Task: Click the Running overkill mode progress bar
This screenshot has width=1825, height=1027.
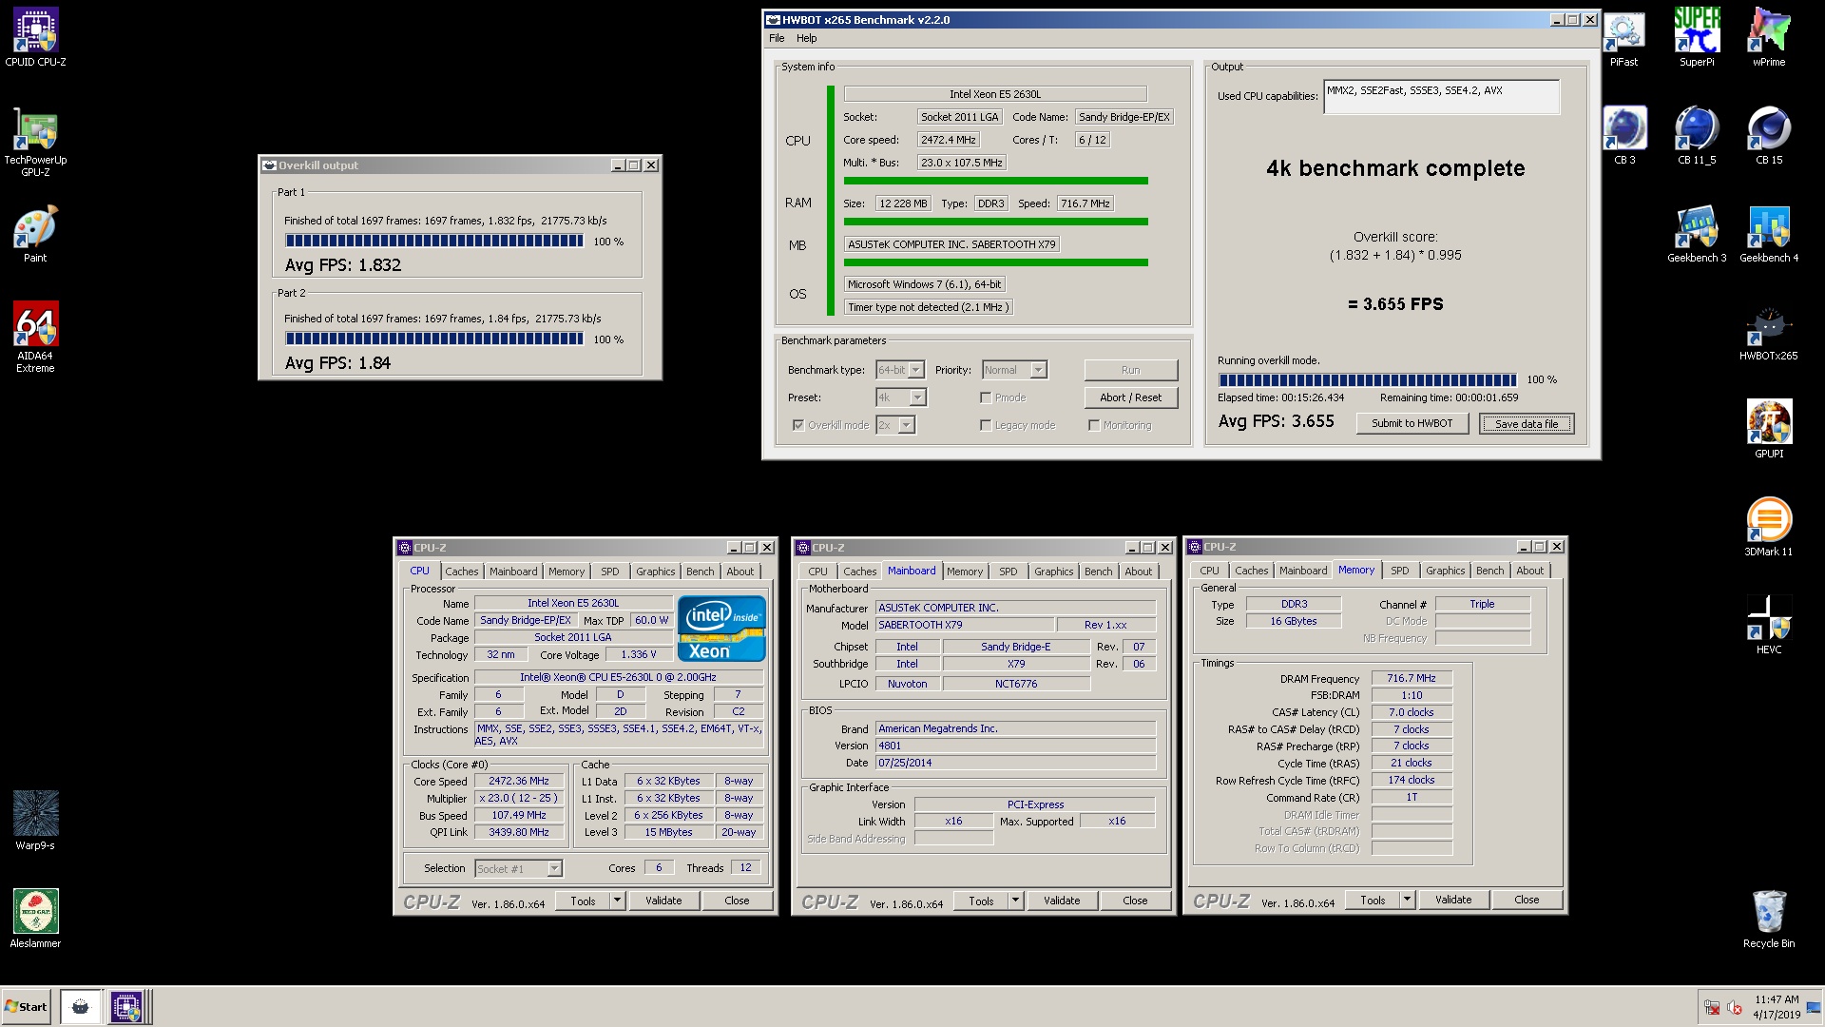Action: point(1367,379)
